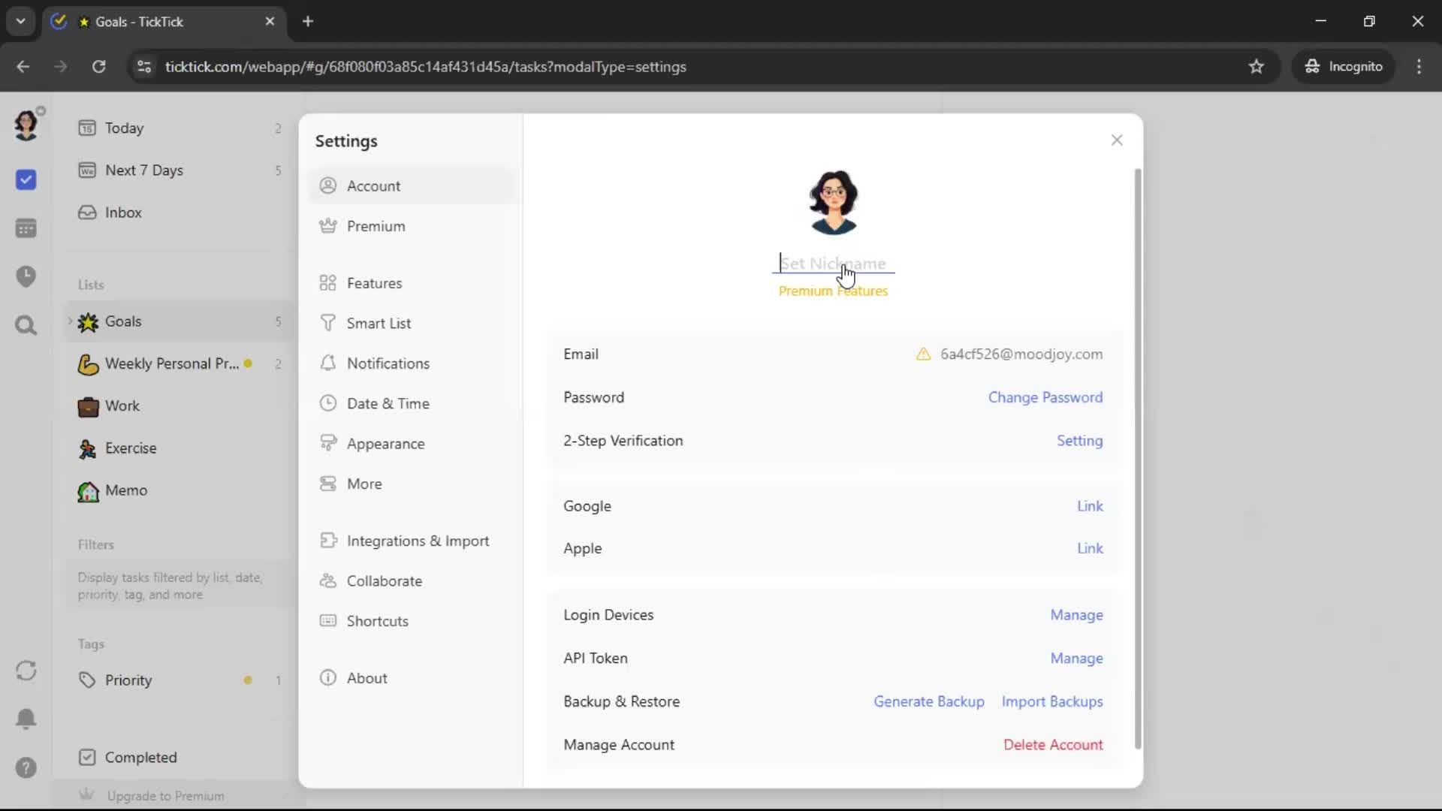Screen dimensions: 1442x811
Task: Open the search tabs dropdown arrow
Action: 20,21
